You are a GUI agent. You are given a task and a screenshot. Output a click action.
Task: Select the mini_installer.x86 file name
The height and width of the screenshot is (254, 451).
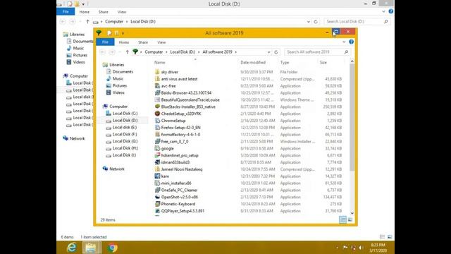[x=176, y=183]
